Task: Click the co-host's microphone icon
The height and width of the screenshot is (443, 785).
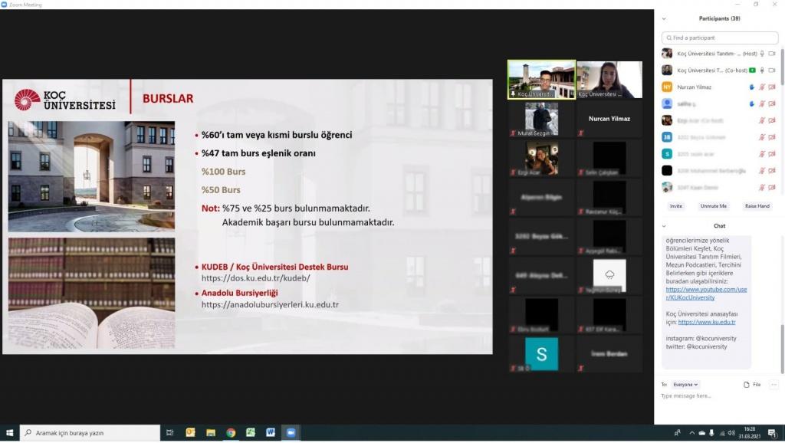Action: point(762,70)
